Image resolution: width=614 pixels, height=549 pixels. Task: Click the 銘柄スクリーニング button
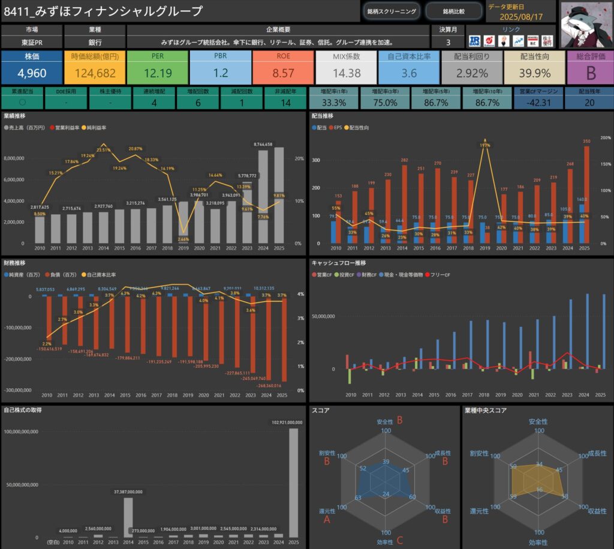(x=392, y=11)
